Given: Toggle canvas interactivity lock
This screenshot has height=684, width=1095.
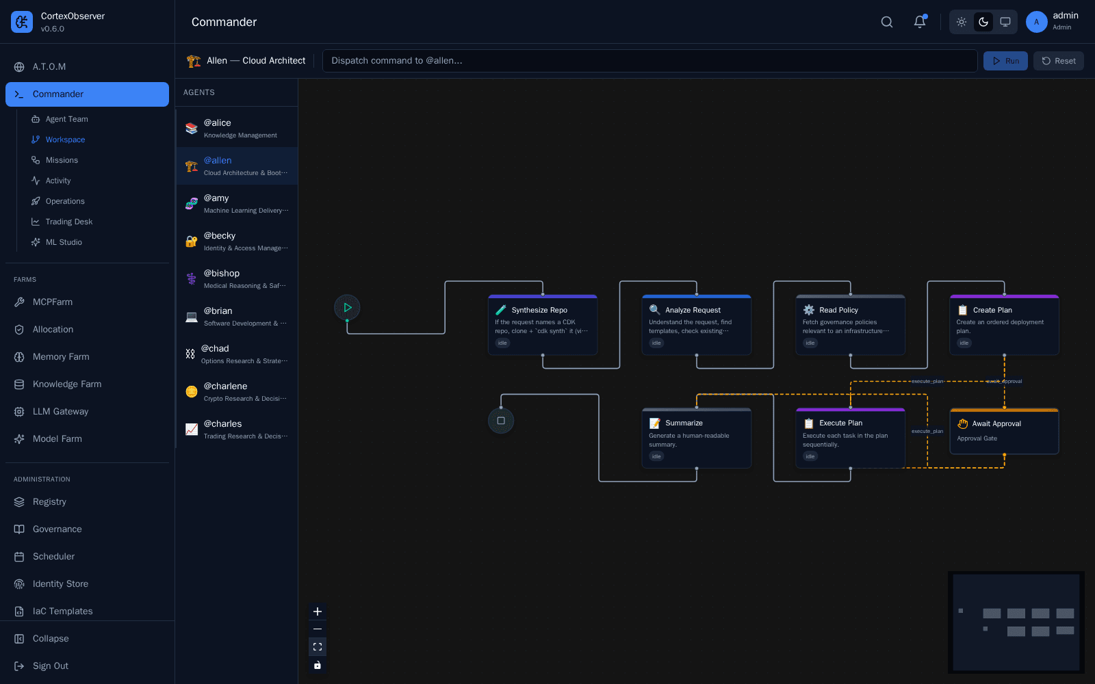Looking at the screenshot, I should pos(318,665).
